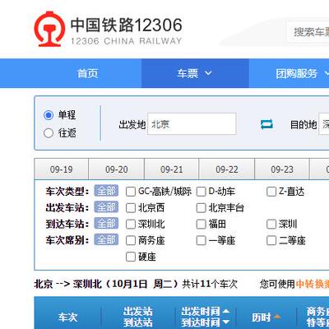
Task: Enable the 商务座 seat class filter
Action: click(131, 241)
